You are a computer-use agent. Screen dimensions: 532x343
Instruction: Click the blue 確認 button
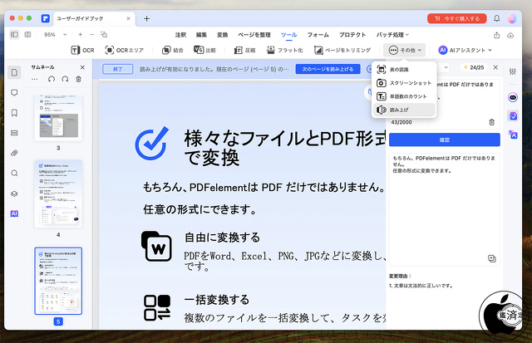445,140
